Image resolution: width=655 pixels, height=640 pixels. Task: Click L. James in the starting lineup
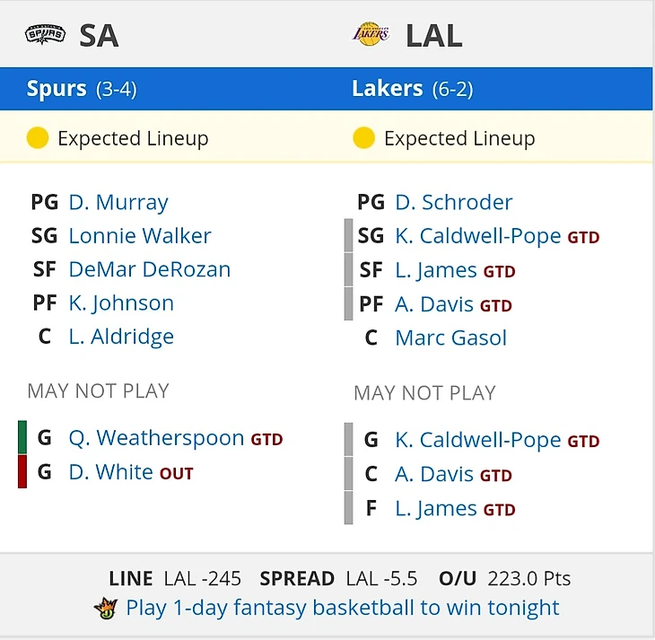click(x=436, y=270)
